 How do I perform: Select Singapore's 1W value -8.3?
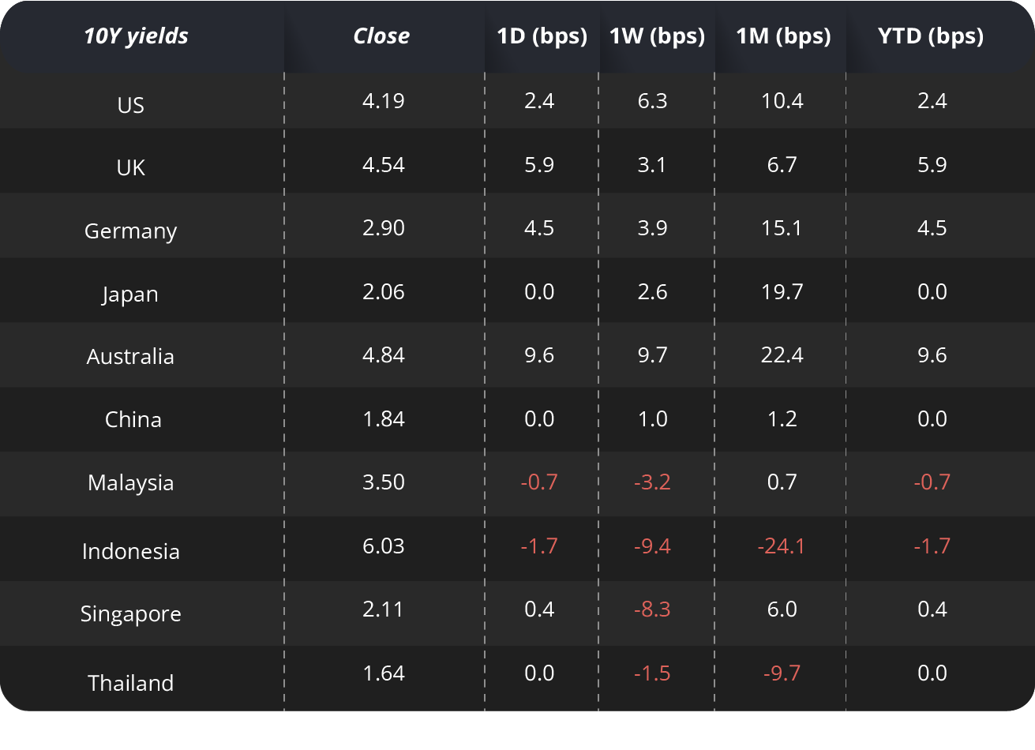click(652, 609)
